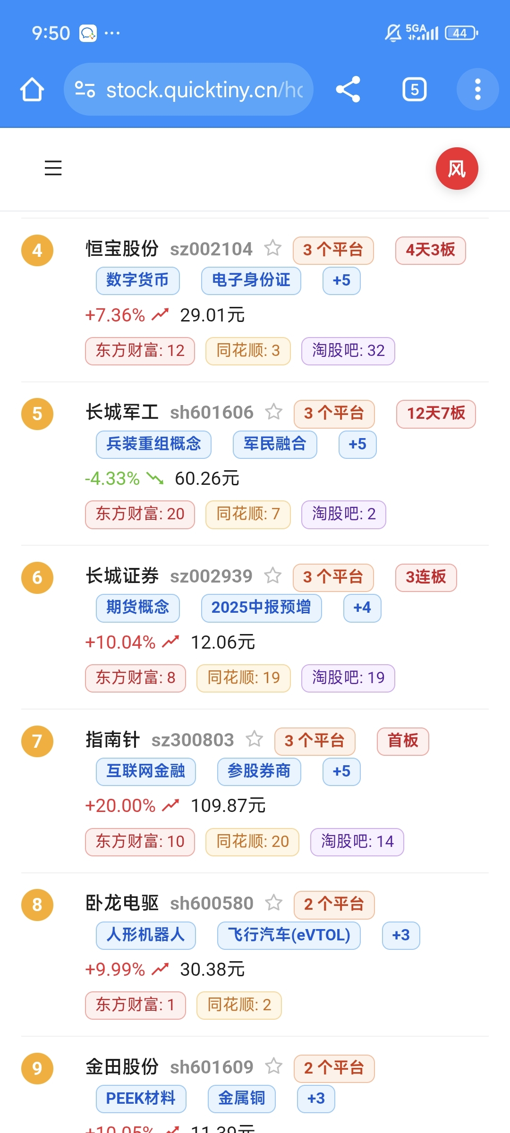510x1133 pixels.
Task: Open the tab switcher showing 5 tabs
Action: click(x=415, y=89)
